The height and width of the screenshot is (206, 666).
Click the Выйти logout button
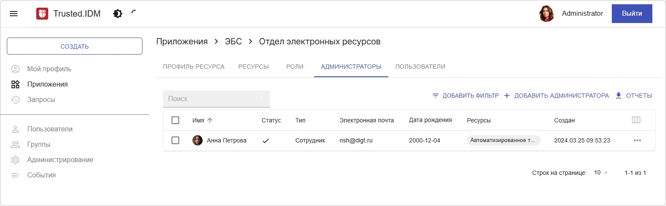click(632, 14)
